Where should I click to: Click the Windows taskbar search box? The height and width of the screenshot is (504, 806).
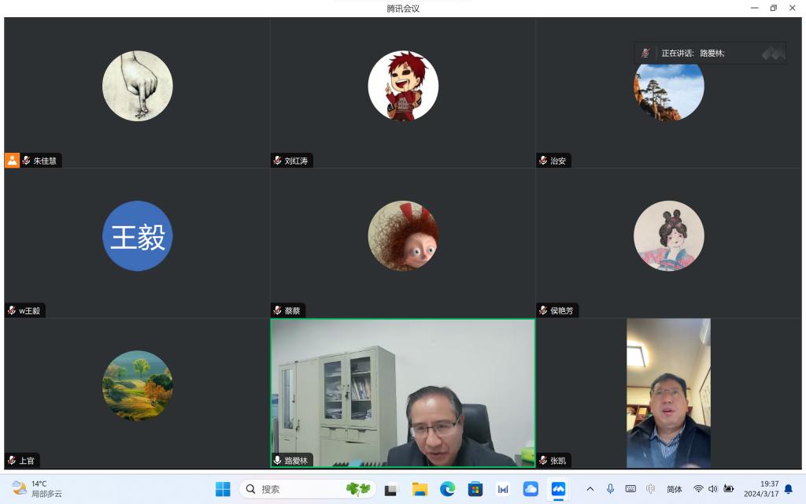(x=307, y=489)
